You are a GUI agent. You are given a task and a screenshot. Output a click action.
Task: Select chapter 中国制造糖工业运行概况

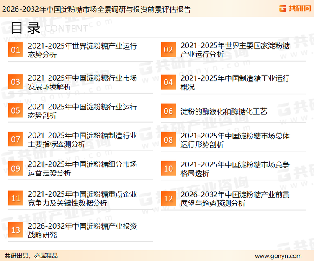(x=235, y=83)
